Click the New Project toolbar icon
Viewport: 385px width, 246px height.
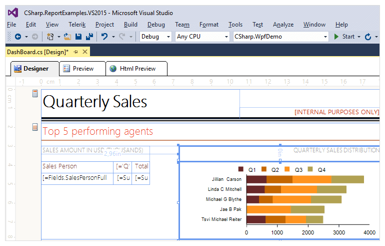click(x=50, y=37)
